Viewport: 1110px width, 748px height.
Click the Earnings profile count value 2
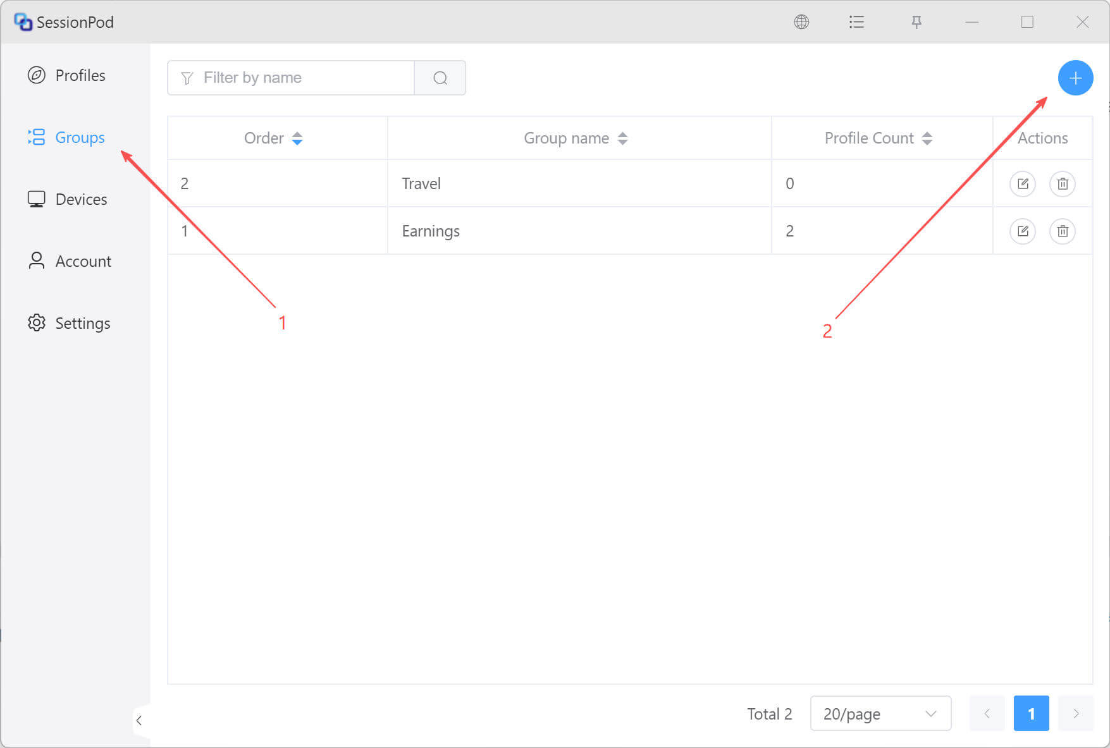click(790, 231)
